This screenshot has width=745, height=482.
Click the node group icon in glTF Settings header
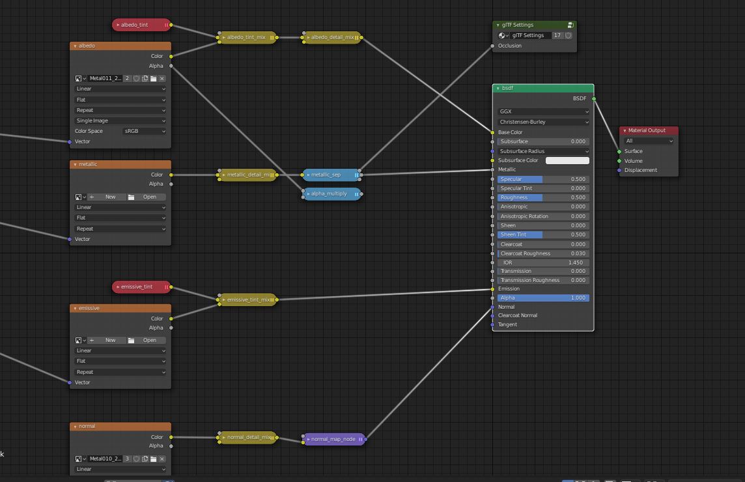570,25
